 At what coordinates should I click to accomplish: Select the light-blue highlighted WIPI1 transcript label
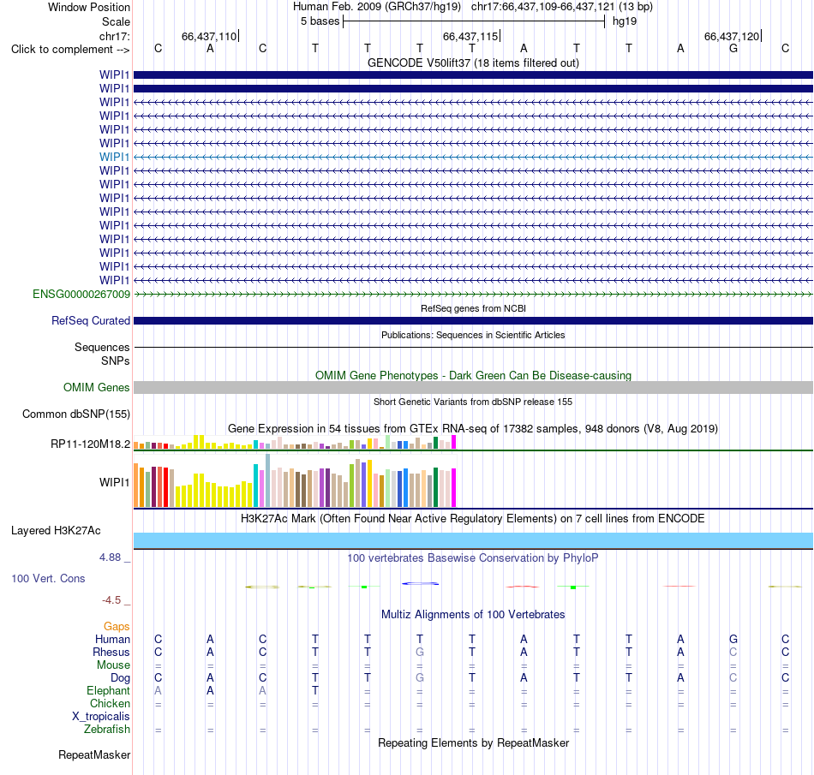click(x=114, y=157)
